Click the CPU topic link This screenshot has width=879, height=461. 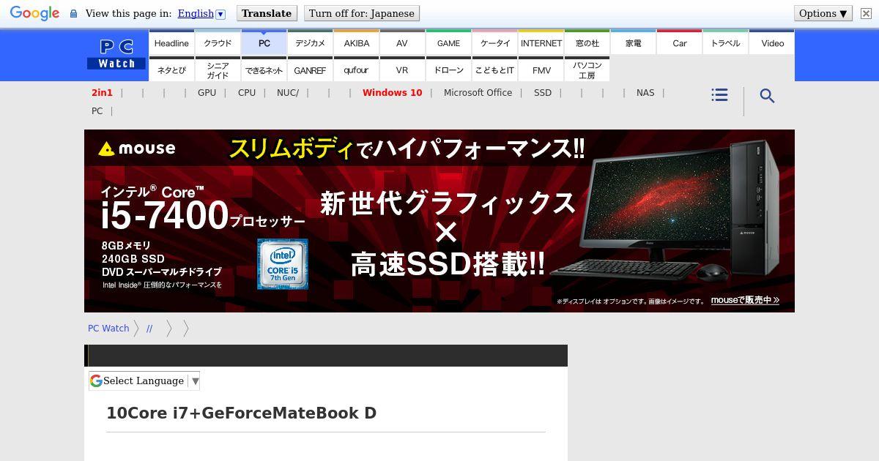[247, 92]
